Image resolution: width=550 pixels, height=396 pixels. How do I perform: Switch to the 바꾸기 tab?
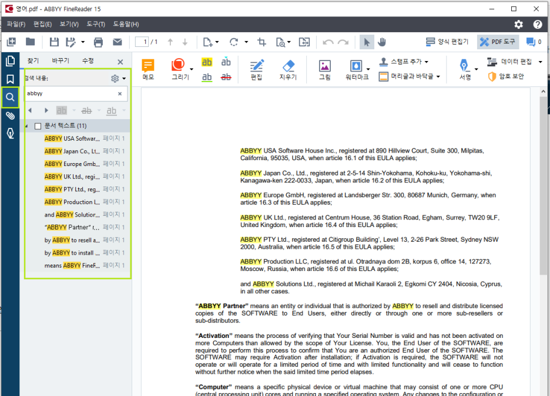61,60
